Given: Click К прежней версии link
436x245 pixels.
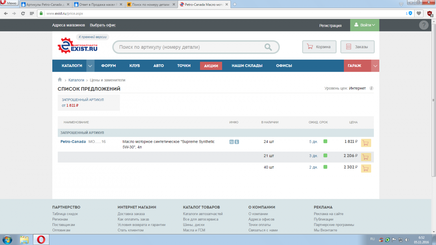Looking at the screenshot, I should tap(92, 37).
